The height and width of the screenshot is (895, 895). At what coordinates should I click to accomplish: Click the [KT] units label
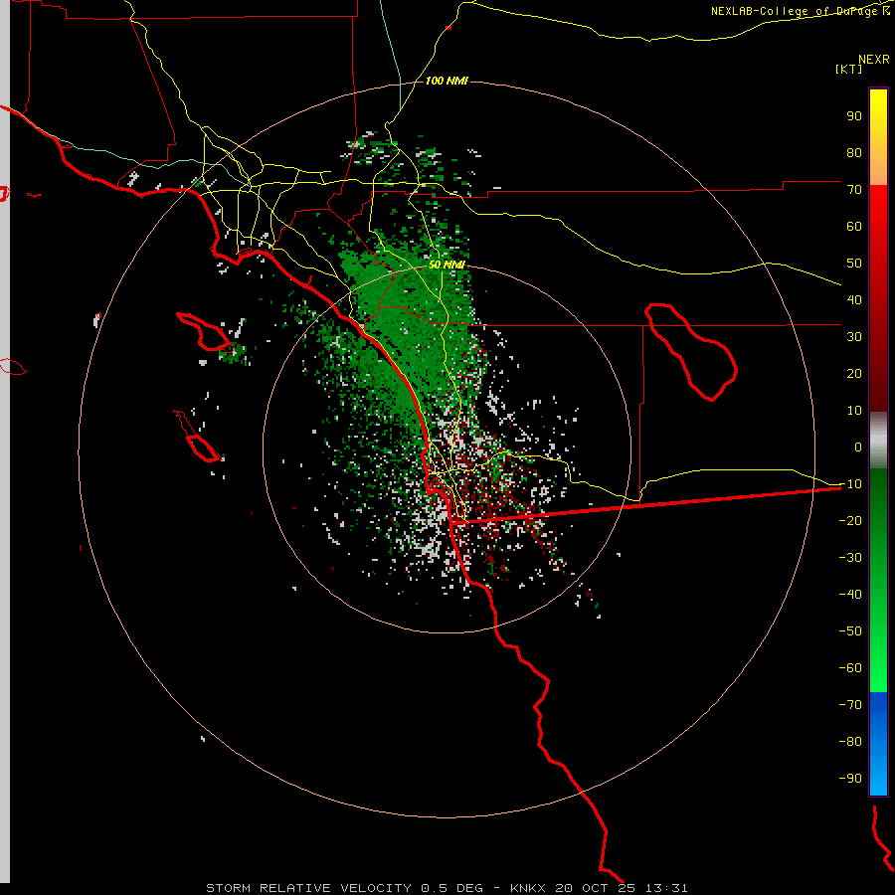tap(849, 69)
